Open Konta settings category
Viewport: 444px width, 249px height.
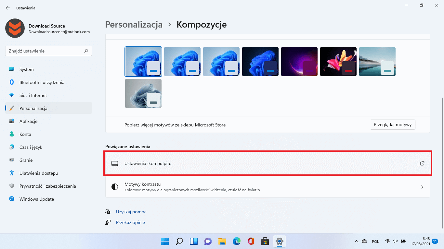(x=49, y=134)
